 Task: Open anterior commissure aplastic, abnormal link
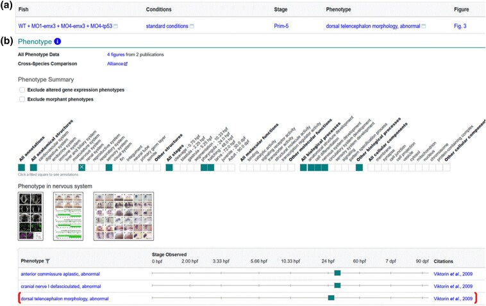pos(60,274)
